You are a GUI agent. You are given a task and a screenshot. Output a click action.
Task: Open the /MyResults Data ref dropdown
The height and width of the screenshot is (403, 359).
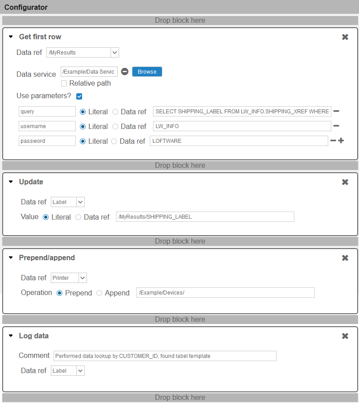[x=83, y=52]
